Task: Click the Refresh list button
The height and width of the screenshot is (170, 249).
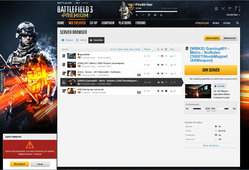Action: [230, 38]
